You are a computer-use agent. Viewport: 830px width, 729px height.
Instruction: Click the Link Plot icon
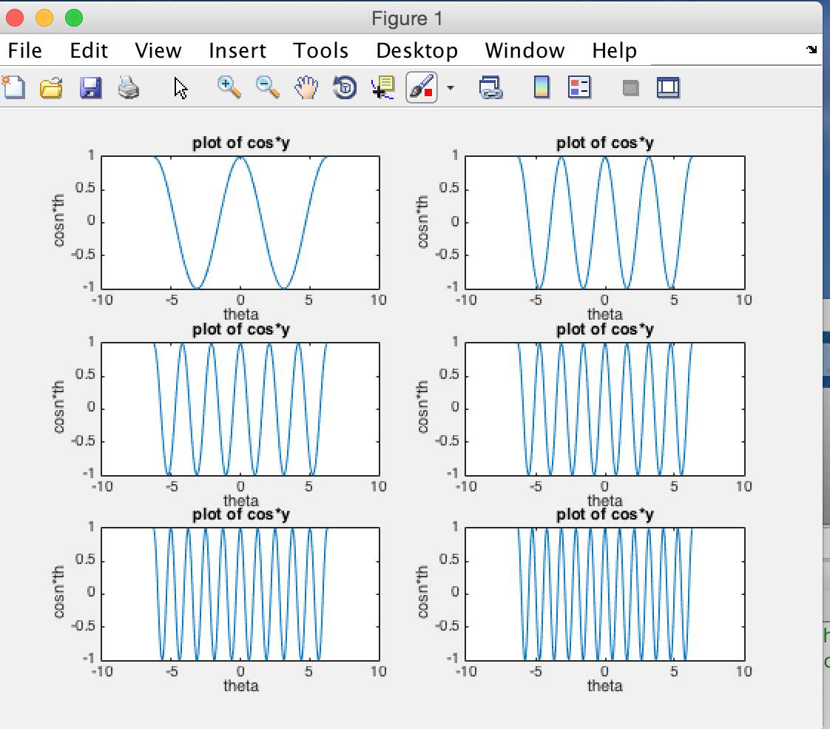pos(490,88)
